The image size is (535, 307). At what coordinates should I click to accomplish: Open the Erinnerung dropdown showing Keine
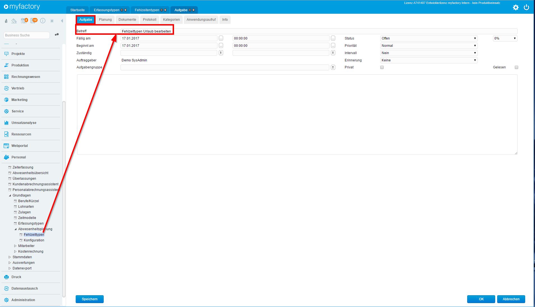point(429,60)
